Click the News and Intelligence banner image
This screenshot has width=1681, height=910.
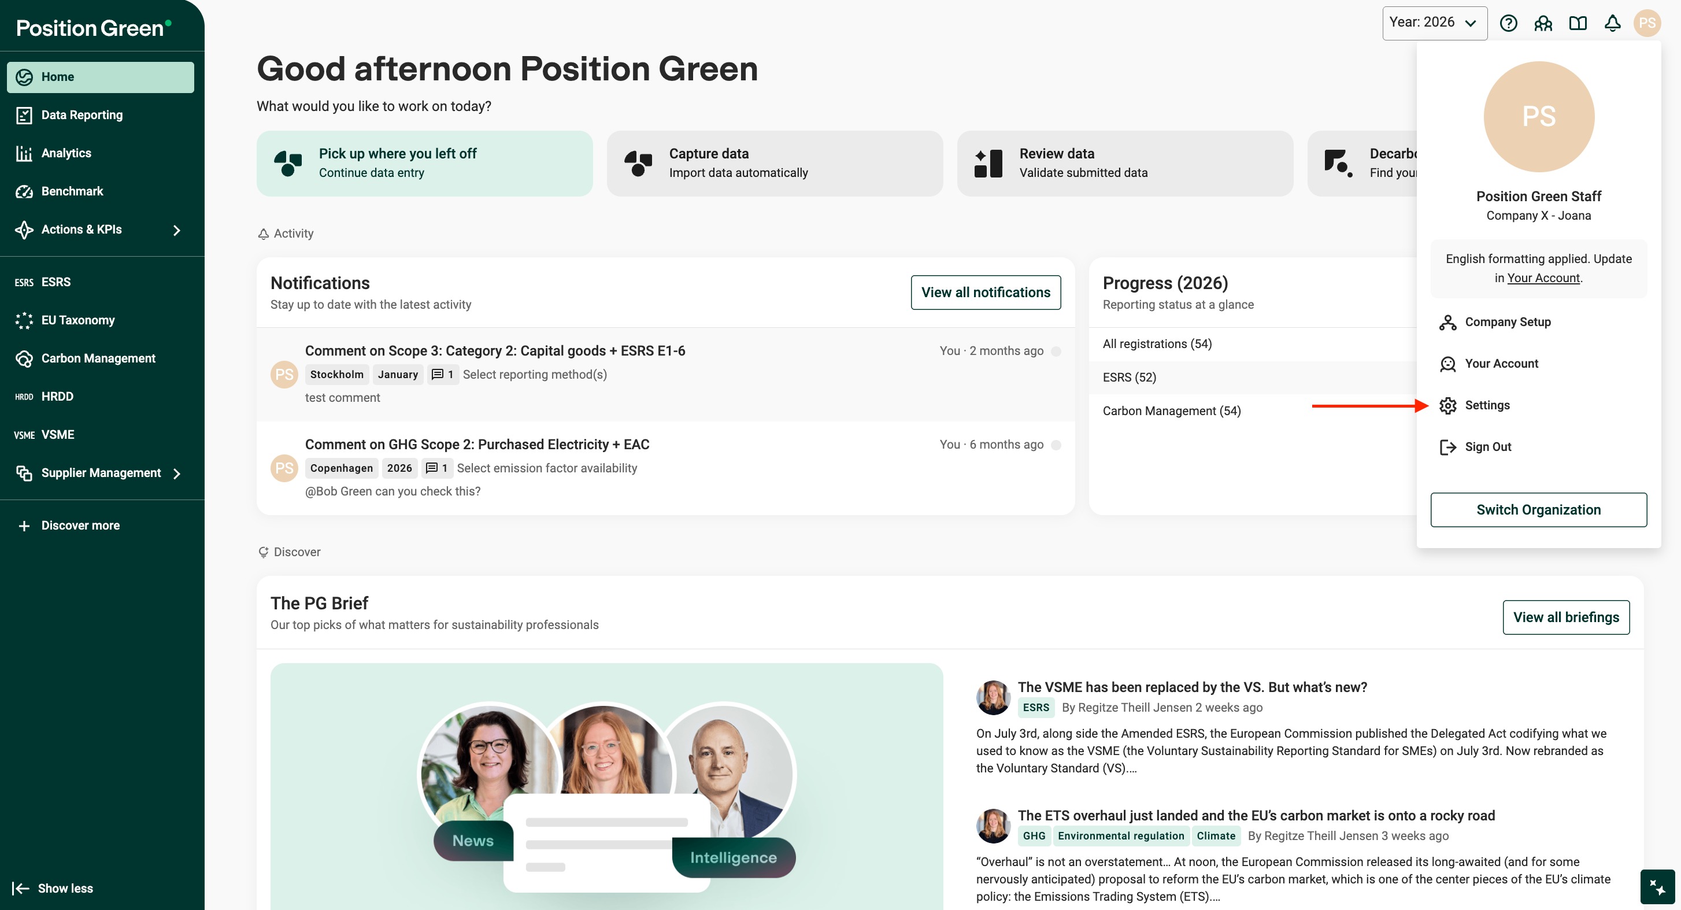(x=606, y=787)
